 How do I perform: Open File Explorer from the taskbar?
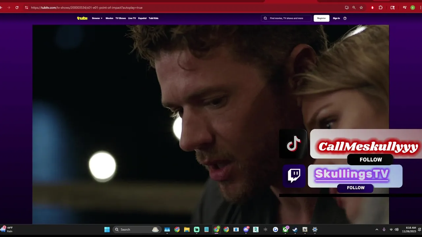coord(187,229)
